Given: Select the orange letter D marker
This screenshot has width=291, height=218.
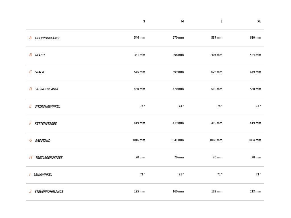Looking at the screenshot, I should coord(30,89).
